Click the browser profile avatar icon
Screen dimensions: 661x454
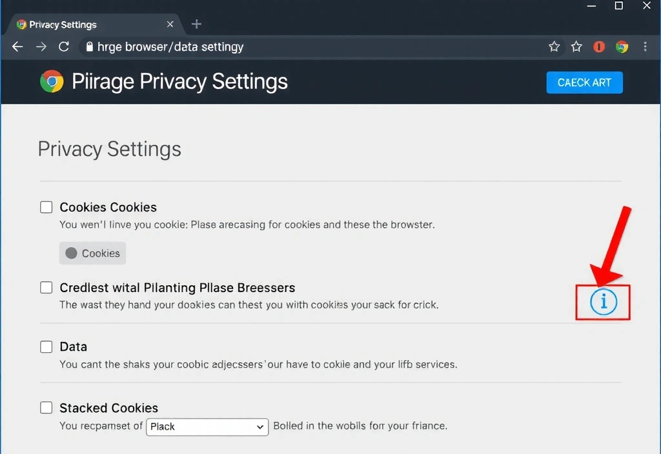click(x=621, y=46)
